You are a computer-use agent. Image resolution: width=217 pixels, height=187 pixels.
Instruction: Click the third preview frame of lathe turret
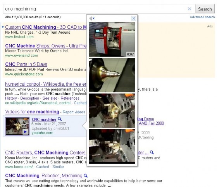pos(112,111)
